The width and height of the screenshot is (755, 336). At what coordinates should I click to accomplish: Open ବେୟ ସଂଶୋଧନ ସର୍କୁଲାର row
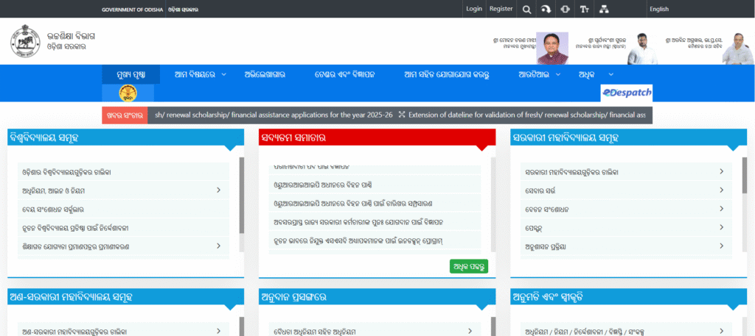(x=123, y=210)
